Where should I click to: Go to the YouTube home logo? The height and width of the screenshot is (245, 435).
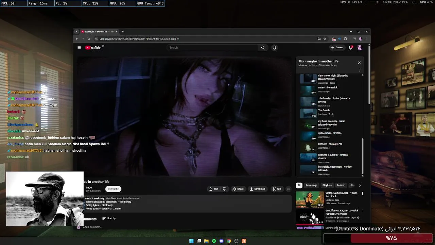(93, 48)
